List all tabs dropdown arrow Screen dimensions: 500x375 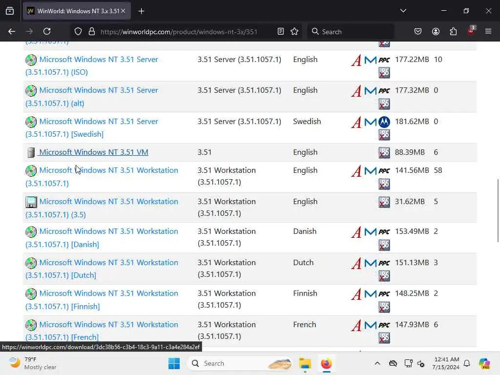pos(403,11)
